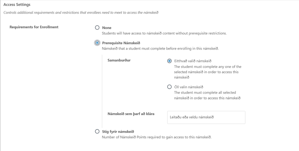Image resolution: width=299 pixels, height=151 pixels.
Task: Select the Prerequisite Námskeið radio button
Action: (97, 43)
